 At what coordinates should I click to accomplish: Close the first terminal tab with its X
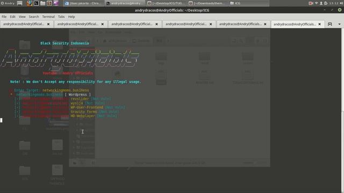click(48, 24)
